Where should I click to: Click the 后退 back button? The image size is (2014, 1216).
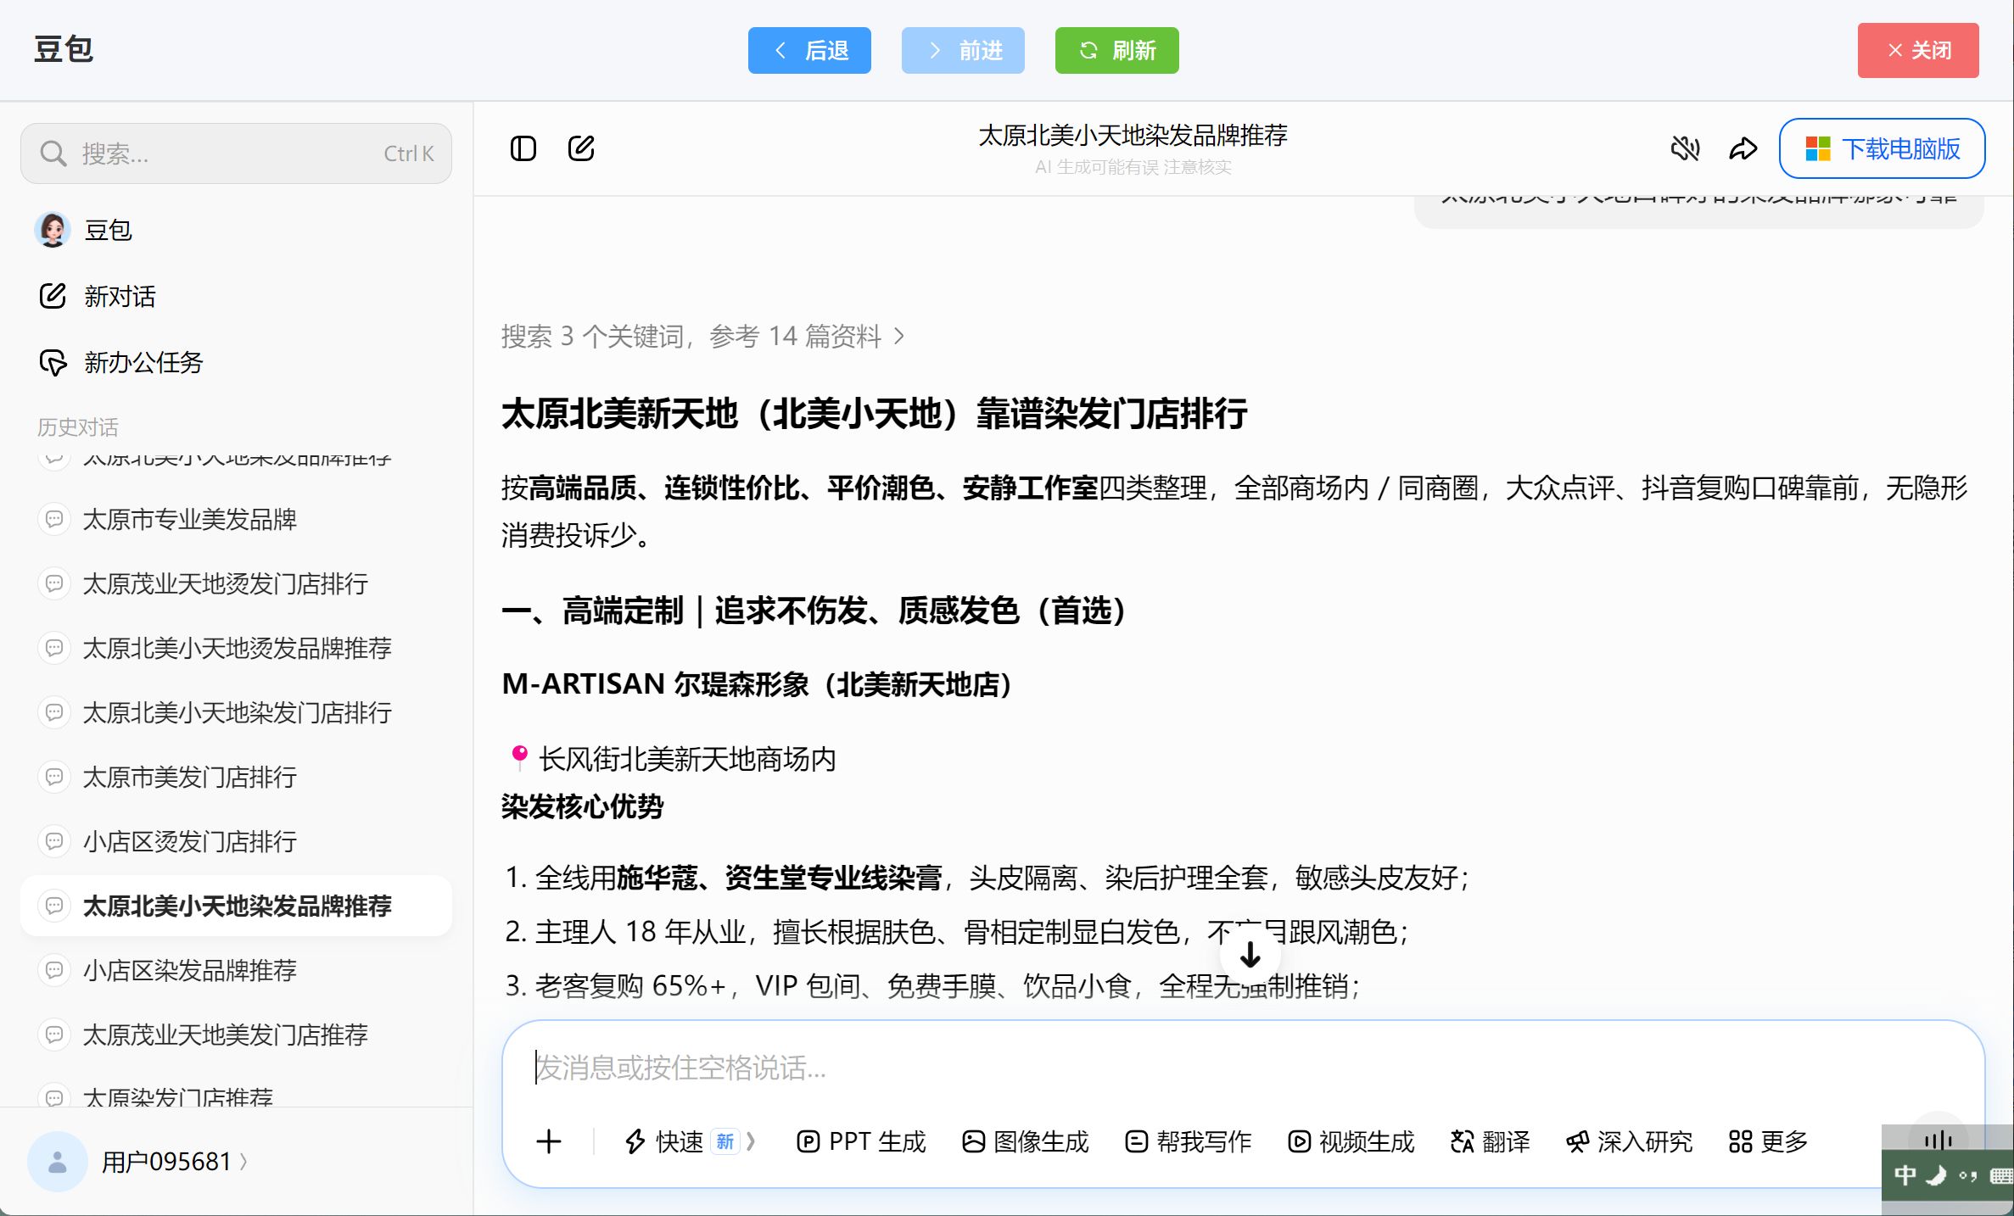click(809, 51)
